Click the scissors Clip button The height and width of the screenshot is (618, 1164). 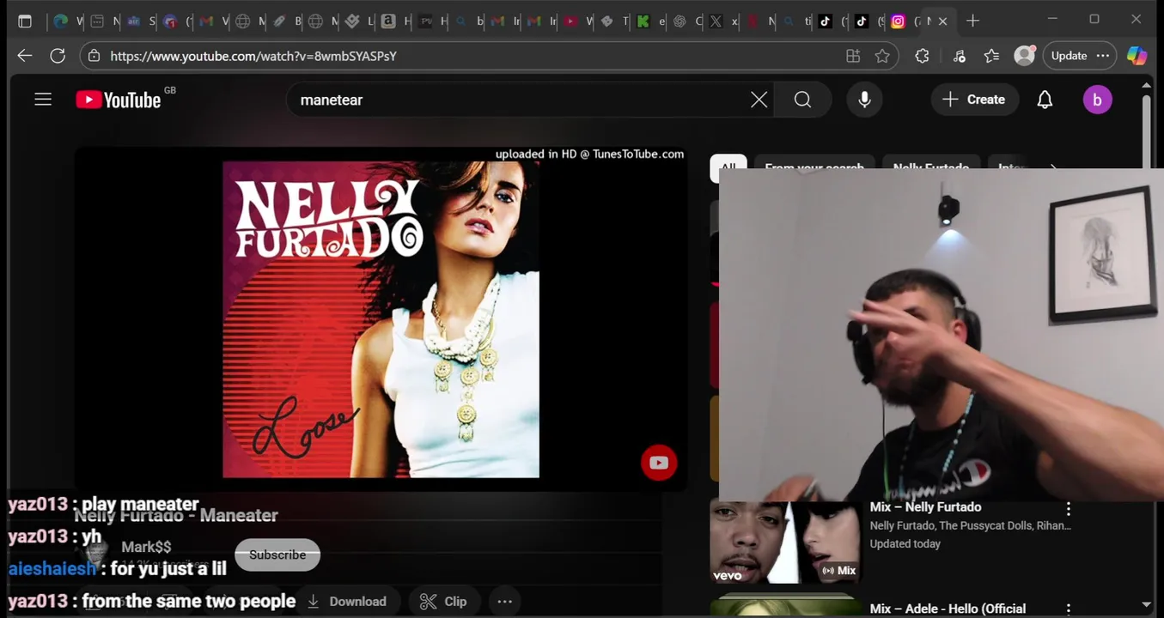click(443, 602)
